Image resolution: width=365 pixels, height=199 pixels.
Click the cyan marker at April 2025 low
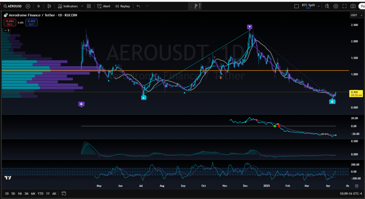(332, 101)
